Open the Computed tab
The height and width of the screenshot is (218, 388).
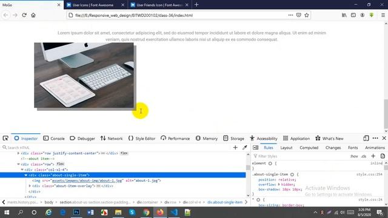(309, 148)
